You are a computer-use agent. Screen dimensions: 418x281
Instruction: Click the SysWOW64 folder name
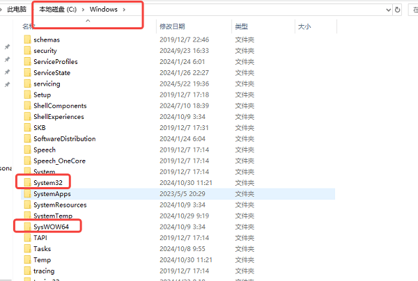tap(51, 227)
